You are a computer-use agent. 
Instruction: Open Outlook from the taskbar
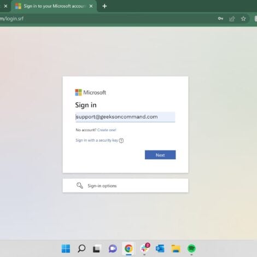pos(160,249)
